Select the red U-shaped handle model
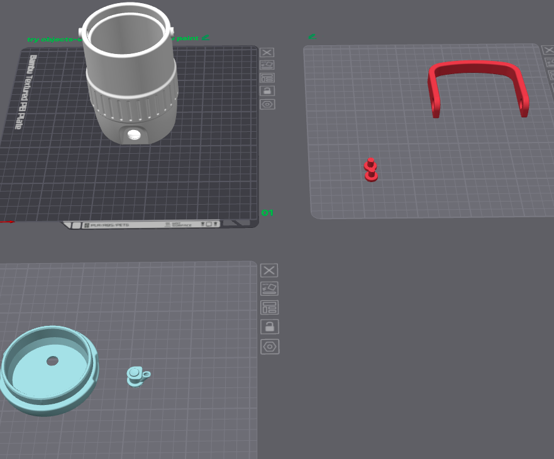Viewport: 554px width, 459px height. (x=478, y=88)
